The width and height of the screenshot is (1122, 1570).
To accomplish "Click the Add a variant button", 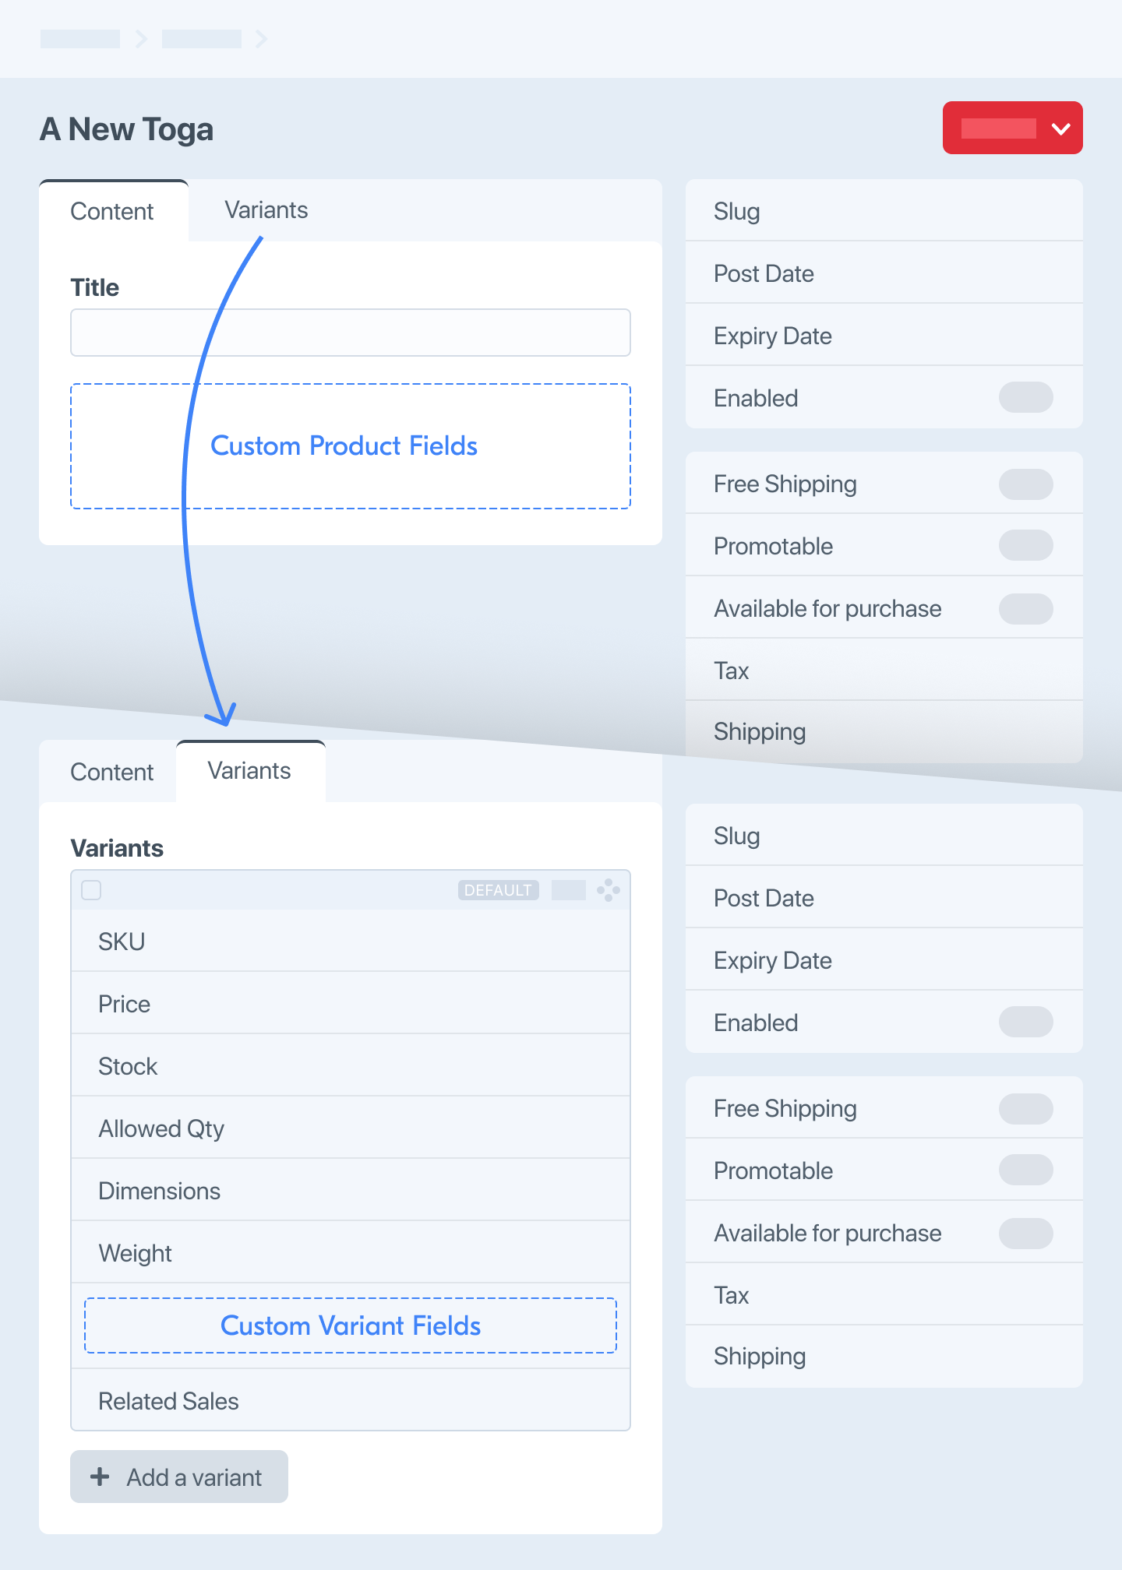I will pos(178,1477).
